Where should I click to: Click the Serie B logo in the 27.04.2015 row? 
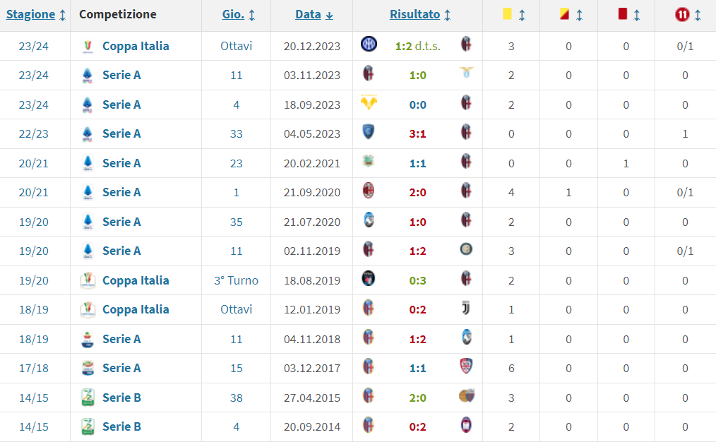pos(87,398)
